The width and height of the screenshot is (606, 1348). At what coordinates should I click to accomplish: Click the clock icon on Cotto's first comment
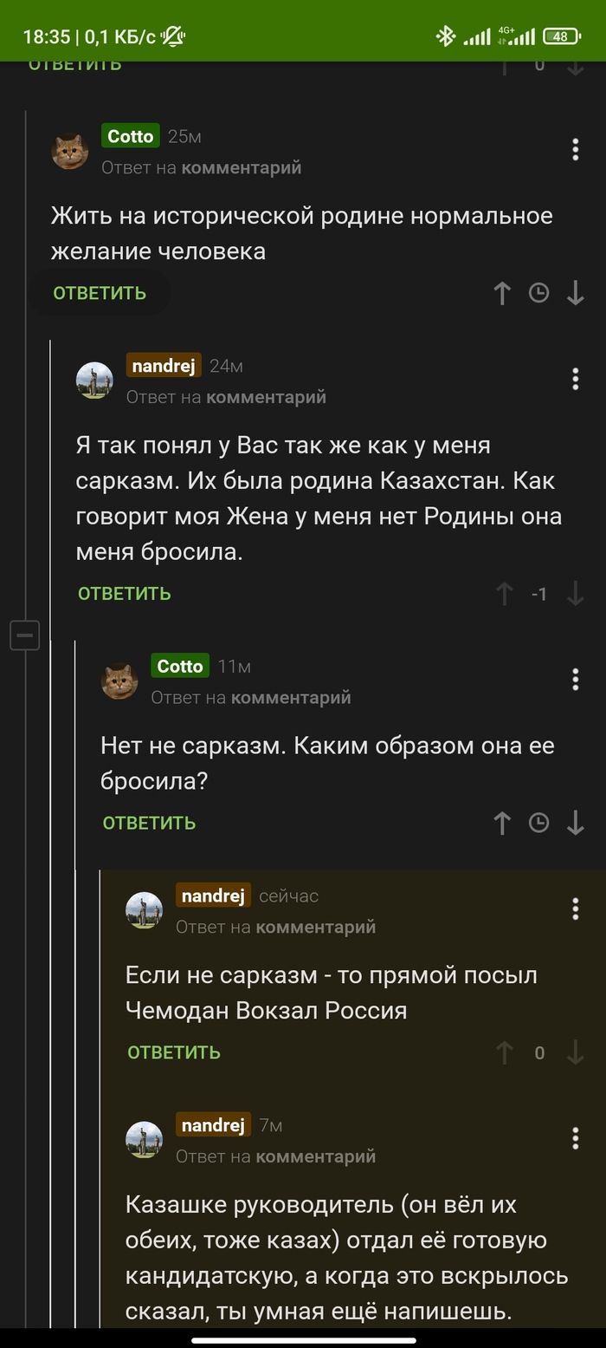538,294
